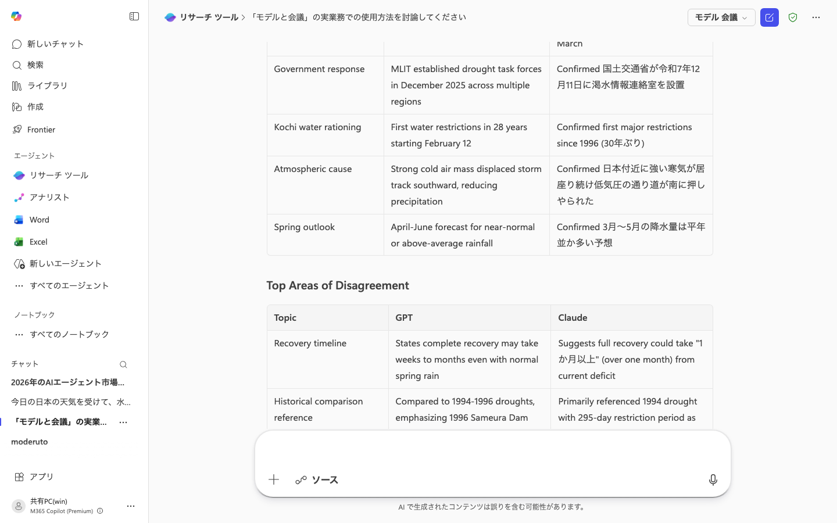Select the Word agent in the sidebar
Screen dimensions: 837x523
(x=39, y=220)
